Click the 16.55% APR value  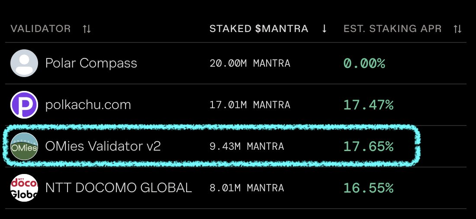point(368,188)
